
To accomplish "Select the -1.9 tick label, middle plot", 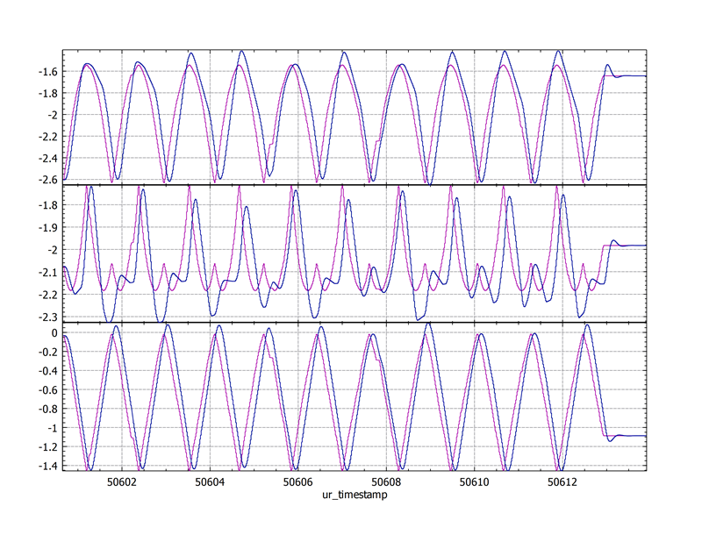I will (48, 228).
